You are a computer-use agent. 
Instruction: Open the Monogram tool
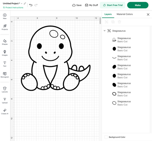click(5, 75)
